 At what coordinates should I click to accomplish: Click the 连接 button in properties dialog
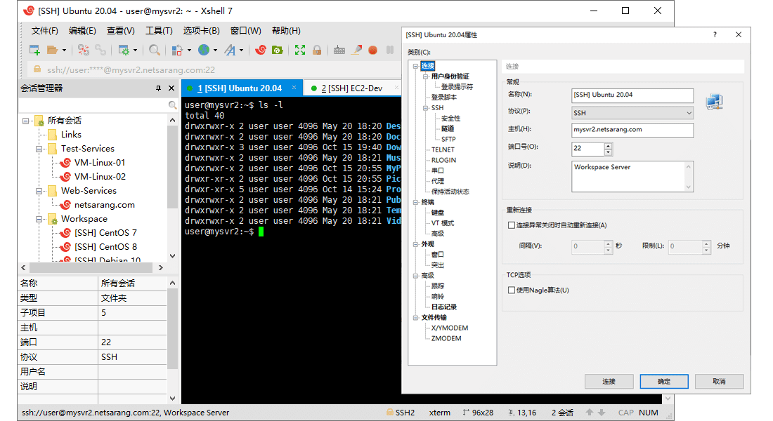click(x=609, y=381)
